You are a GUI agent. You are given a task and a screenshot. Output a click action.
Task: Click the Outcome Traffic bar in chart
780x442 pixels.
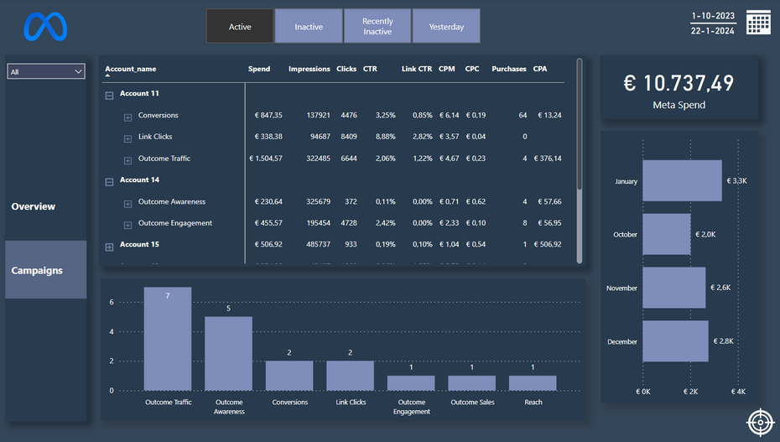pos(168,340)
